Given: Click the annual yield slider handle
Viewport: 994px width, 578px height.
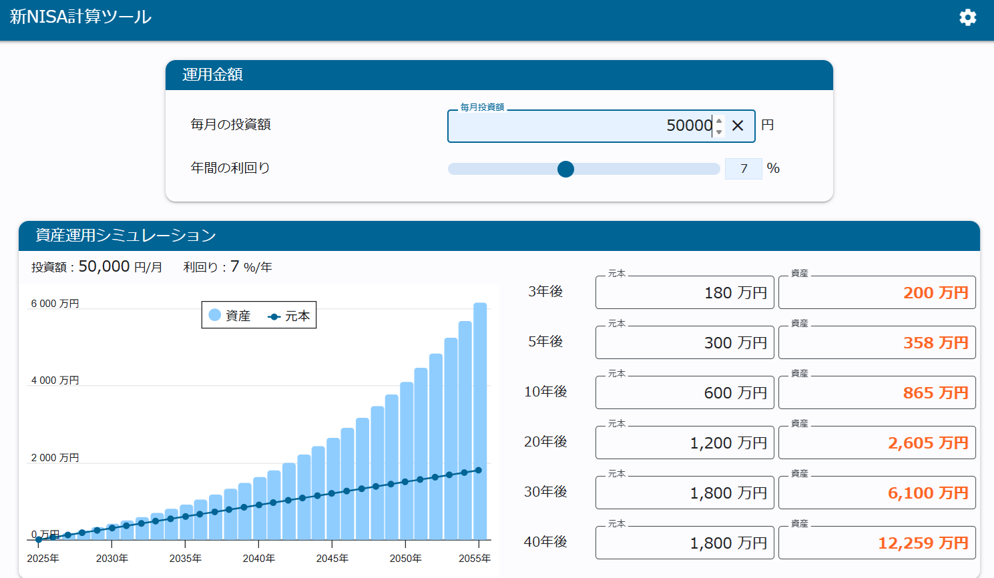Looking at the screenshot, I should pos(565,169).
